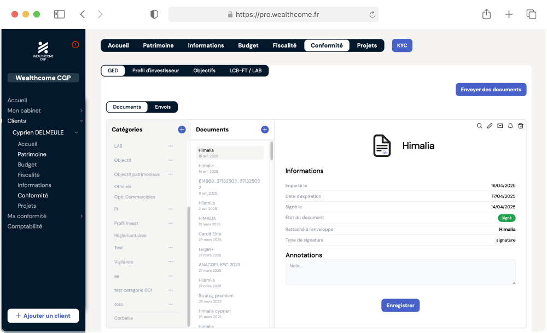The width and height of the screenshot is (547, 333).
Task: Select the LCB-FT / LAB sub-tab
Action: tap(246, 71)
